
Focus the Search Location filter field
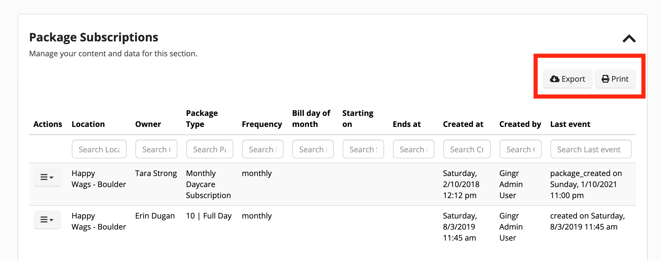pyautogui.click(x=99, y=149)
